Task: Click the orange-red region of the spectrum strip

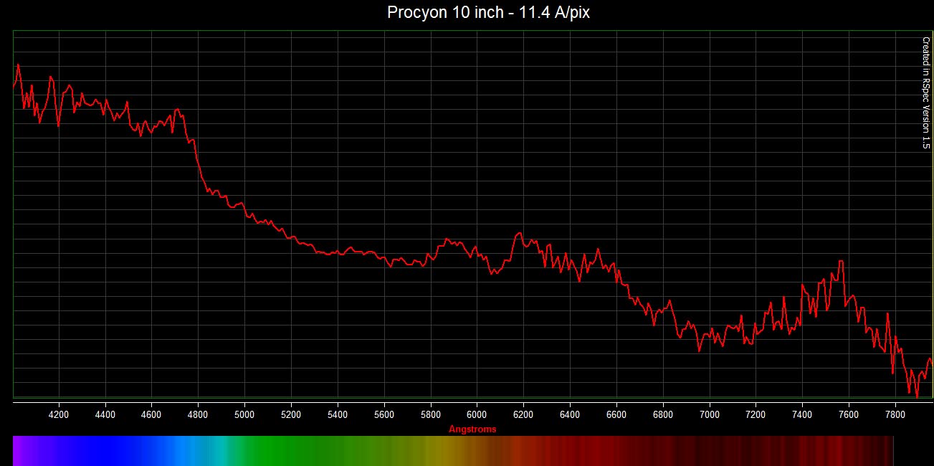Action: click(516, 450)
